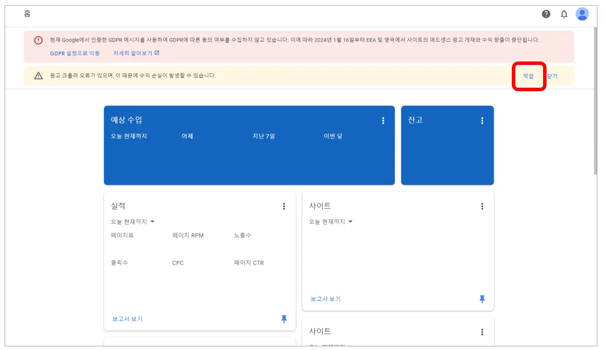Unpin the 사이트 card
This screenshot has height=350, width=605.
[x=482, y=299]
